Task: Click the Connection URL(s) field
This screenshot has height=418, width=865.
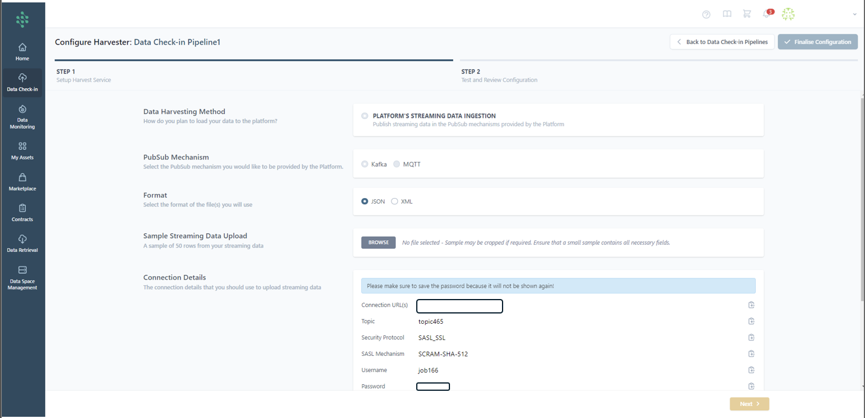Action: click(460, 306)
